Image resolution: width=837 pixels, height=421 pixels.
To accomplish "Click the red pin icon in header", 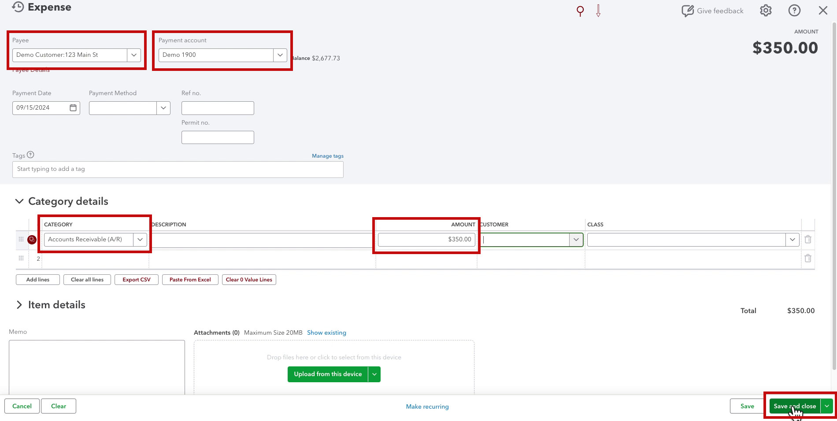I will (580, 11).
